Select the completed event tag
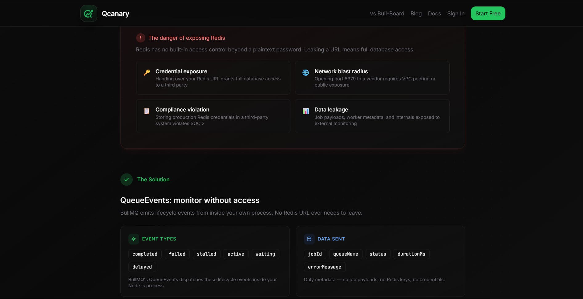The height and width of the screenshot is (299, 583). coord(145,254)
